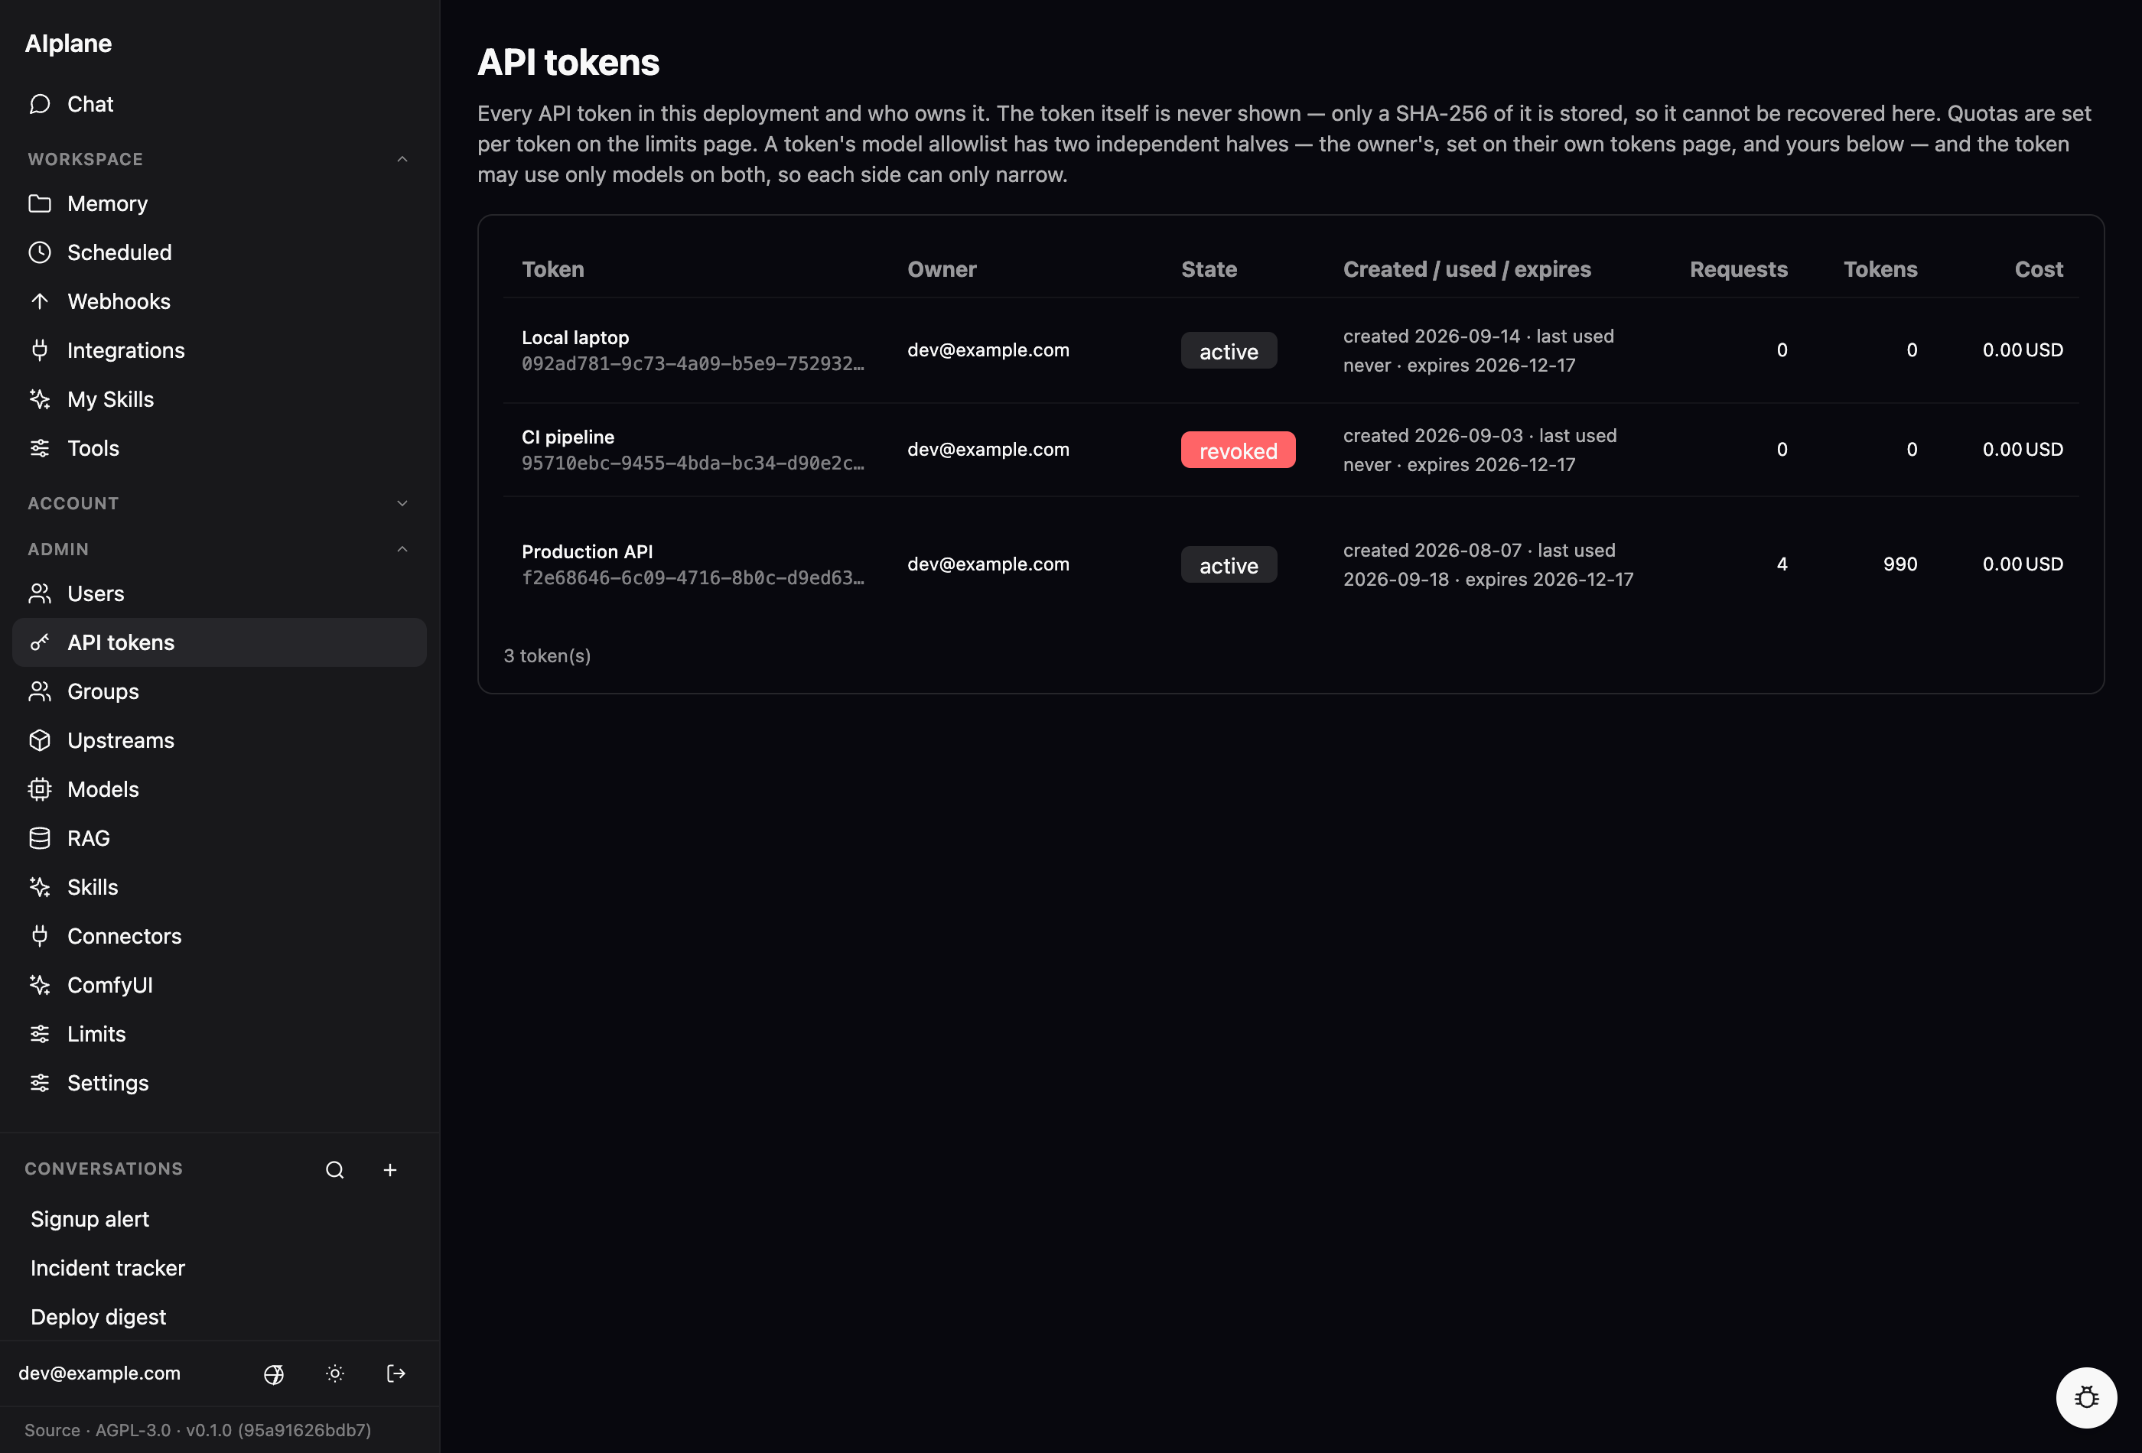Sign out using the logout icon
Image resolution: width=2142 pixels, height=1453 pixels.
click(396, 1373)
